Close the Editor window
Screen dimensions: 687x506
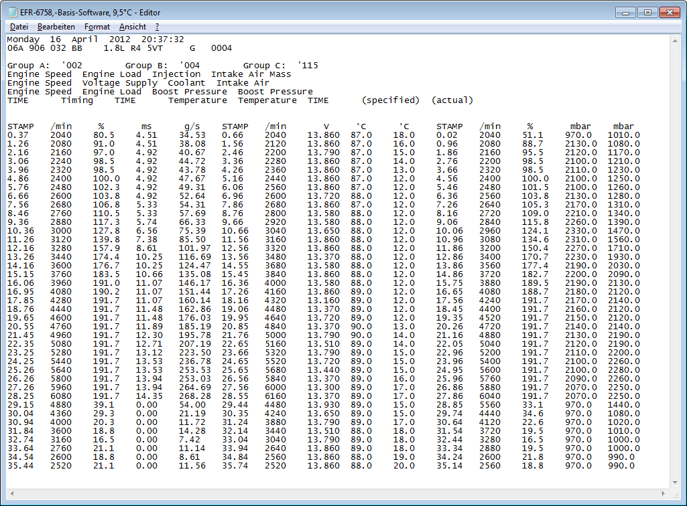(670, 12)
